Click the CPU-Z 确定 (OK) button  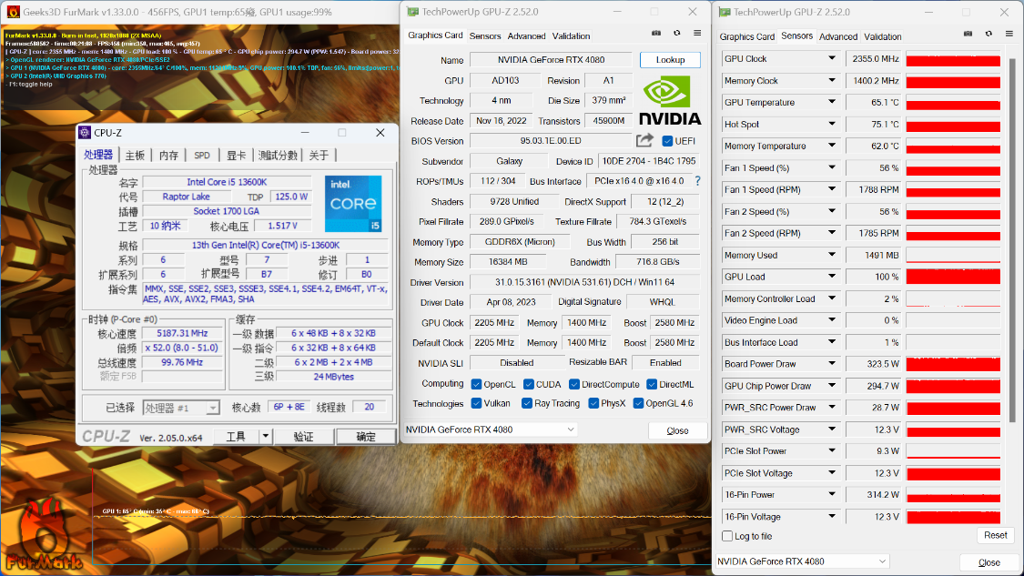366,436
